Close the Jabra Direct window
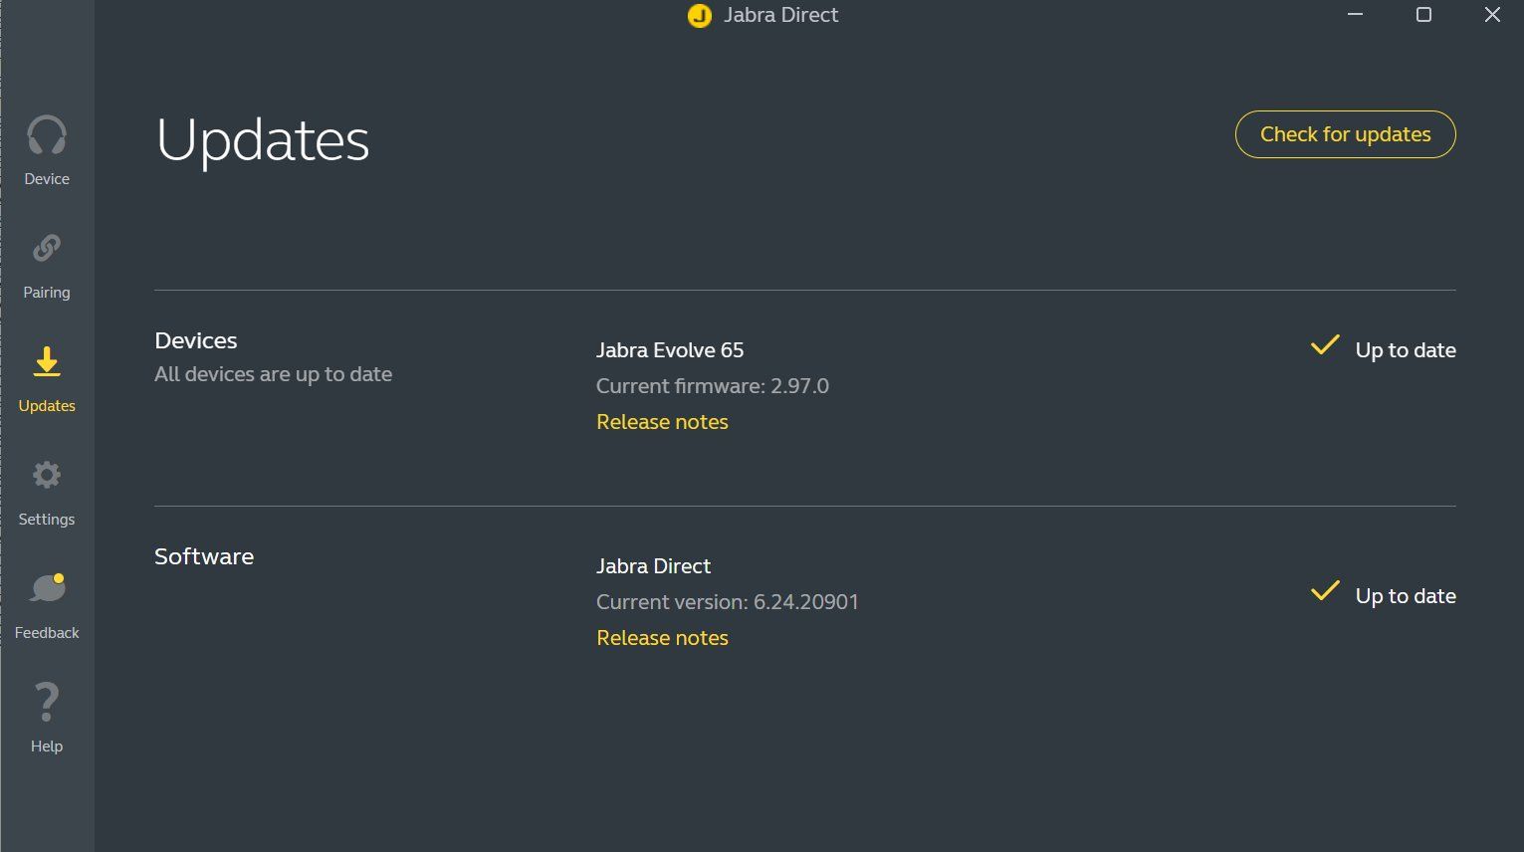Screen dimensions: 1524x852 [1492, 15]
